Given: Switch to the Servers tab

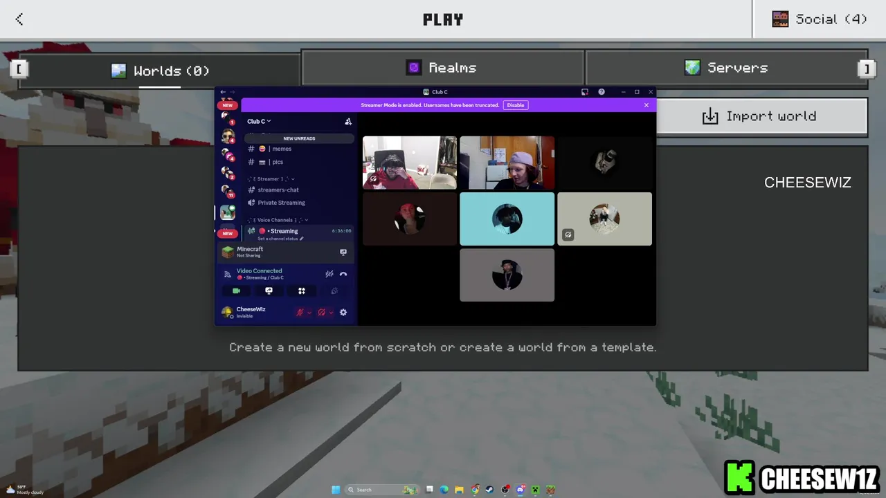Looking at the screenshot, I should click(727, 68).
